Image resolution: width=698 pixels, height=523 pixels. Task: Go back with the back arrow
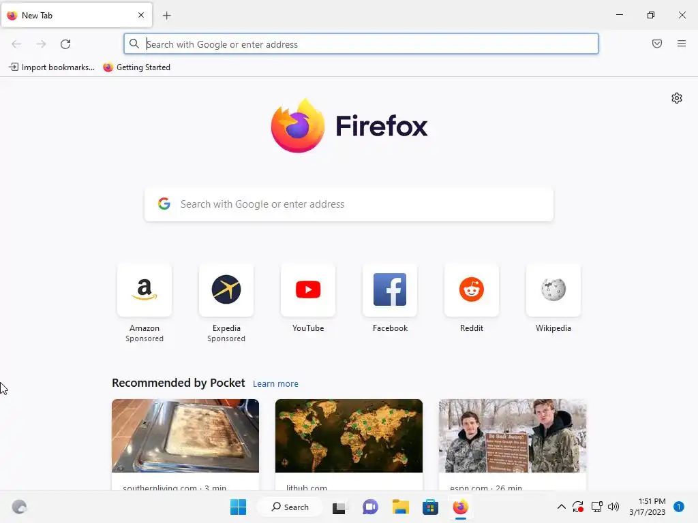pos(16,44)
